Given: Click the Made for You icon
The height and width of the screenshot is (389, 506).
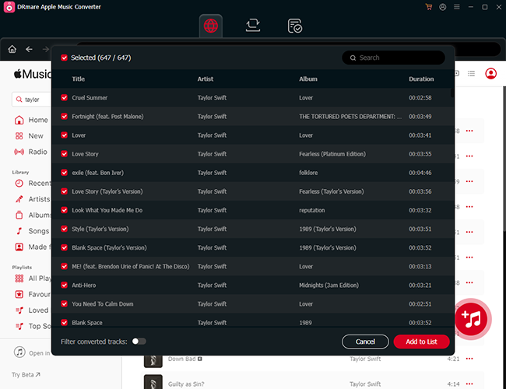Looking at the screenshot, I should coord(19,247).
